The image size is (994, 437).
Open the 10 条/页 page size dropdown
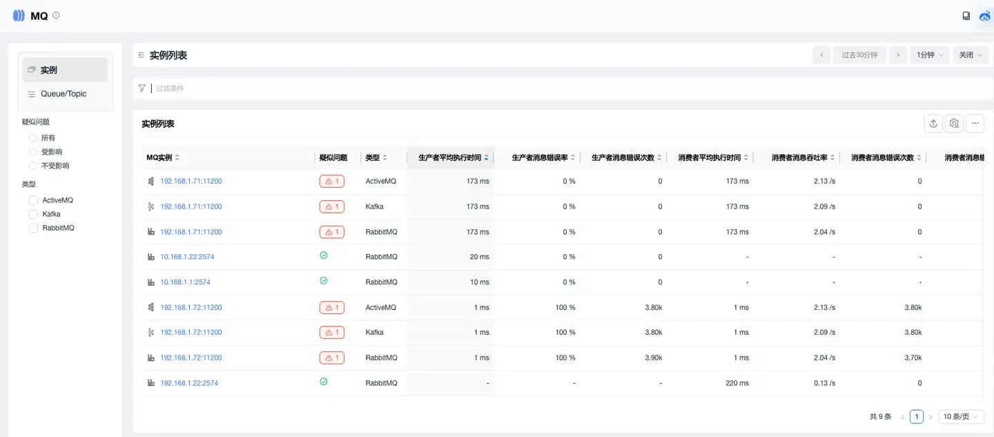(960, 417)
